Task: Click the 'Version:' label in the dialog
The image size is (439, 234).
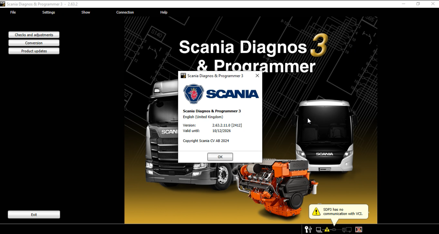Action: pos(189,125)
